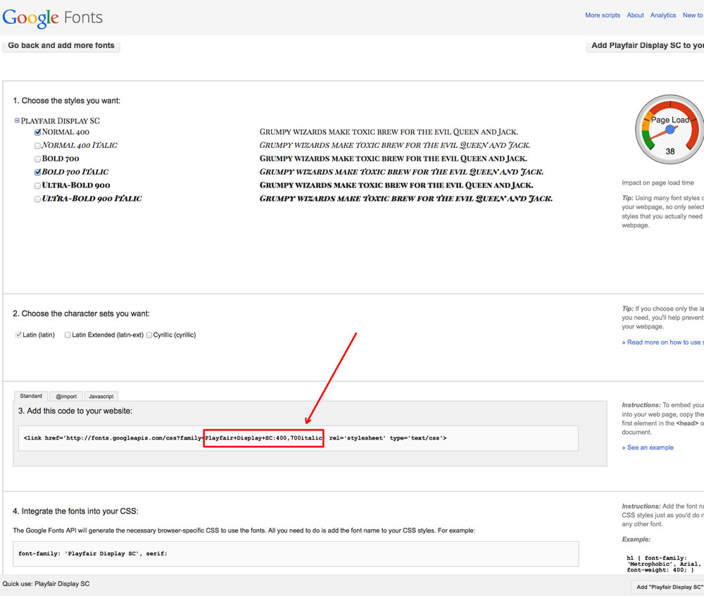Viewport: 704px width, 596px height.
Task: Click the link href code field
Action: (x=296, y=438)
